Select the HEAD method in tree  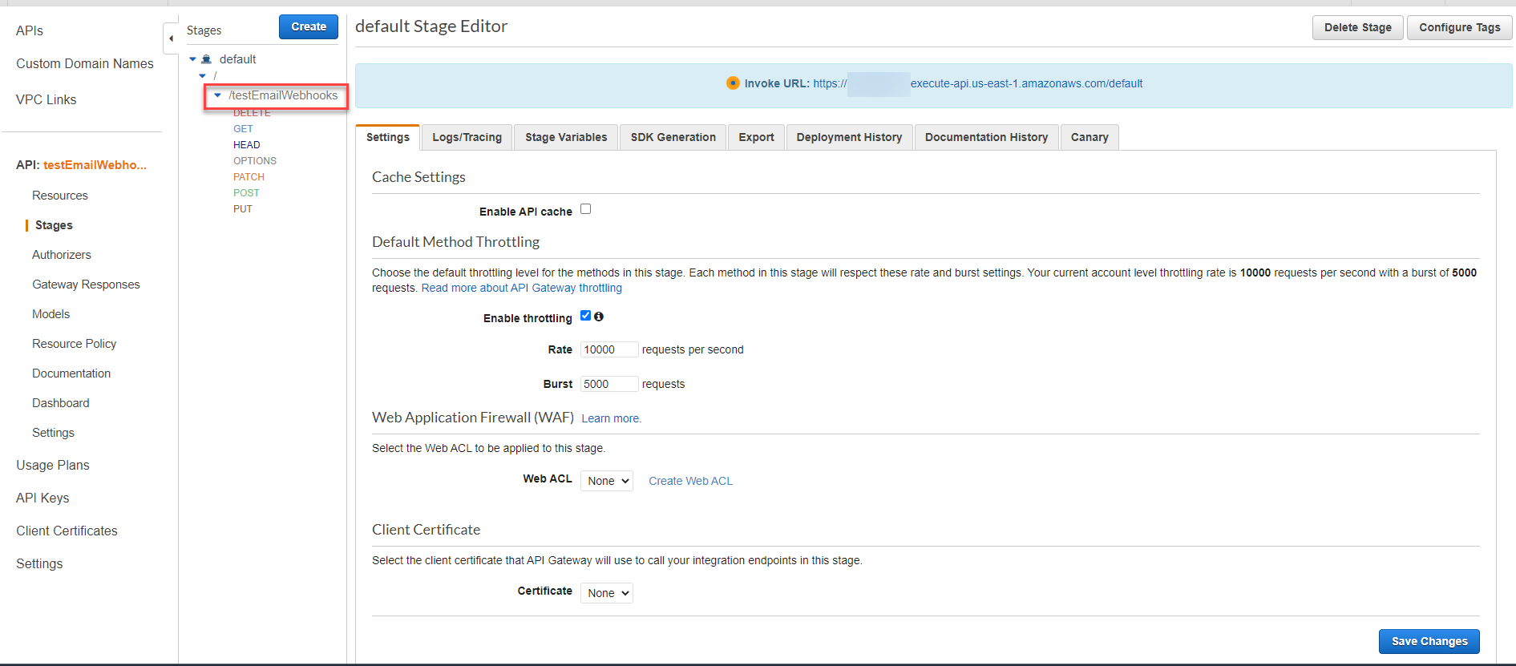click(x=247, y=145)
